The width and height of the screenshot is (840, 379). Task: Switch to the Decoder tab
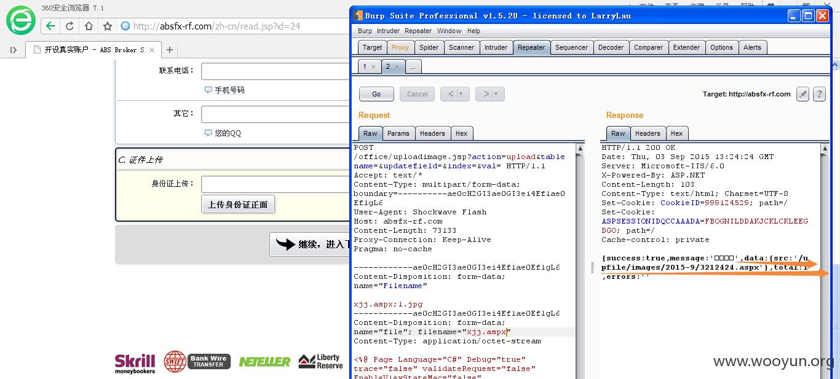(611, 47)
